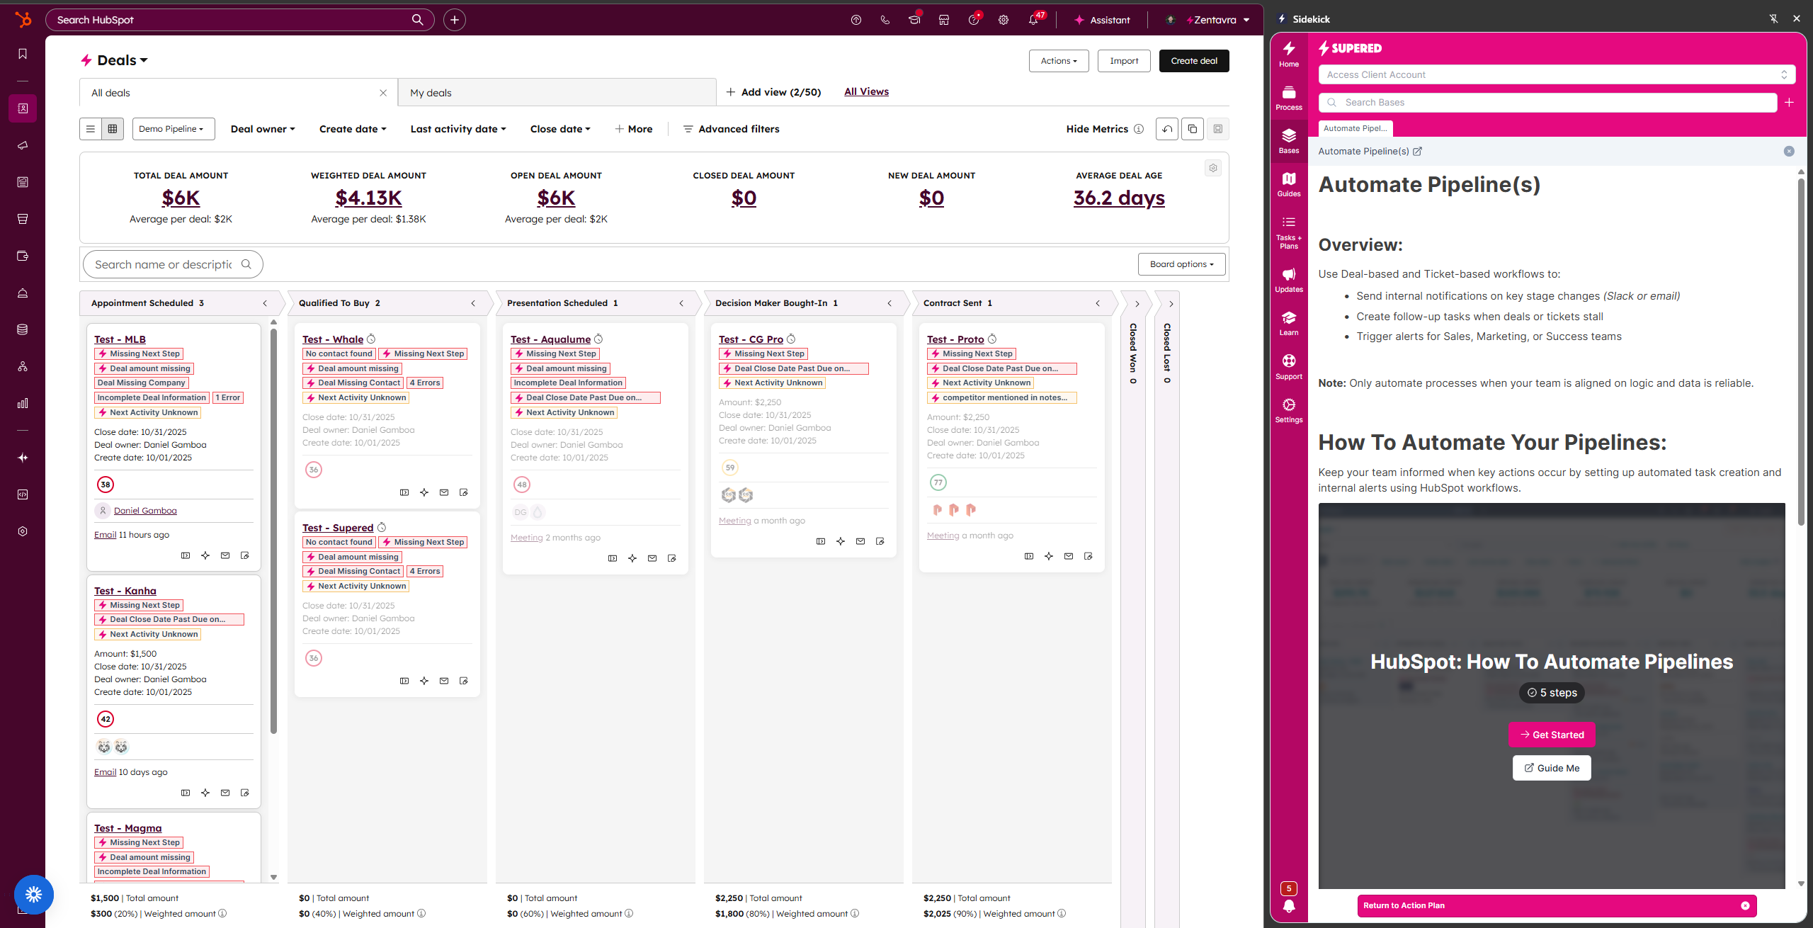Open Zentavra account menu
The height and width of the screenshot is (928, 1813).
(x=1208, y=20)
